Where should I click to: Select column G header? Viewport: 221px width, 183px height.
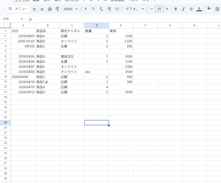coord(170,26)
